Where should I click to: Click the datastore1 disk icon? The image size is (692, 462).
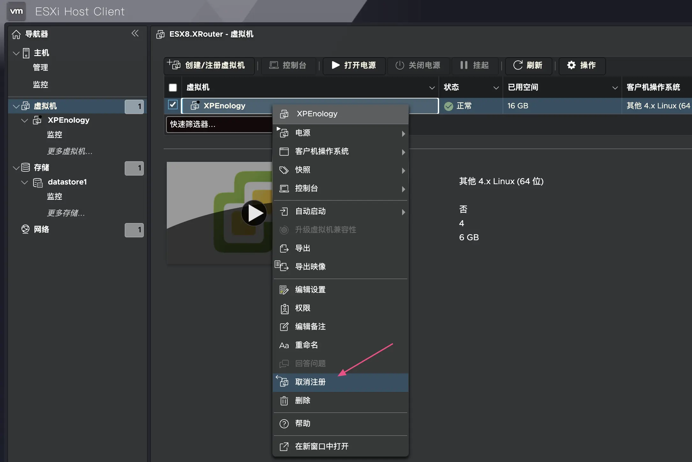(x=38, y=183)
